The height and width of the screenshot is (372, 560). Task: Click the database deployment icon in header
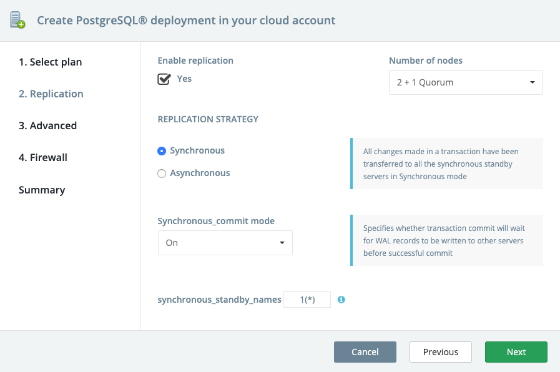tap(17, 20)
